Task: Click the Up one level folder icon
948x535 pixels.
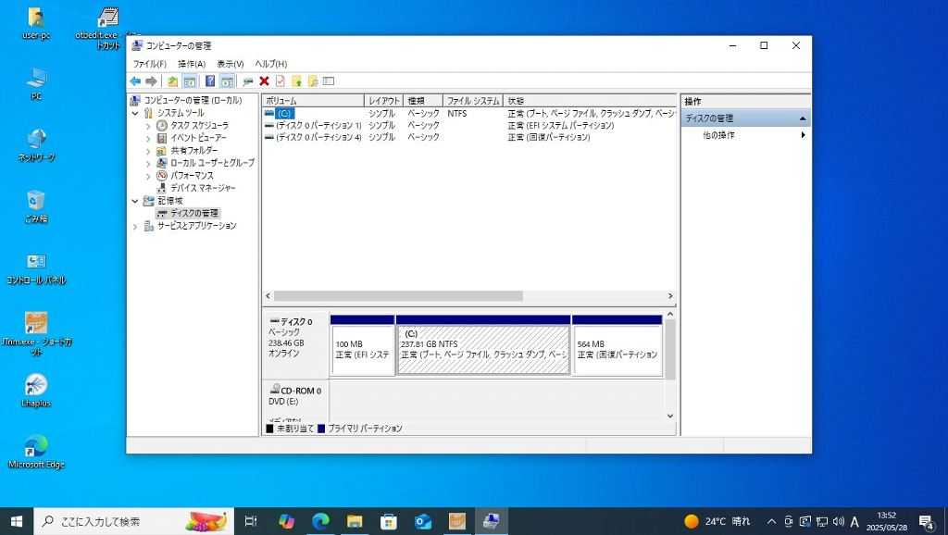Action: pos(172,81)
